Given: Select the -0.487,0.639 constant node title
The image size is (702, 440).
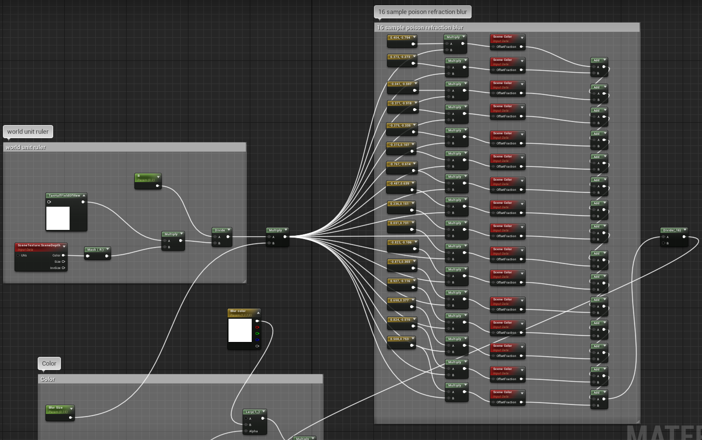Looking at the screenshot, I should (x=400, y=184).
